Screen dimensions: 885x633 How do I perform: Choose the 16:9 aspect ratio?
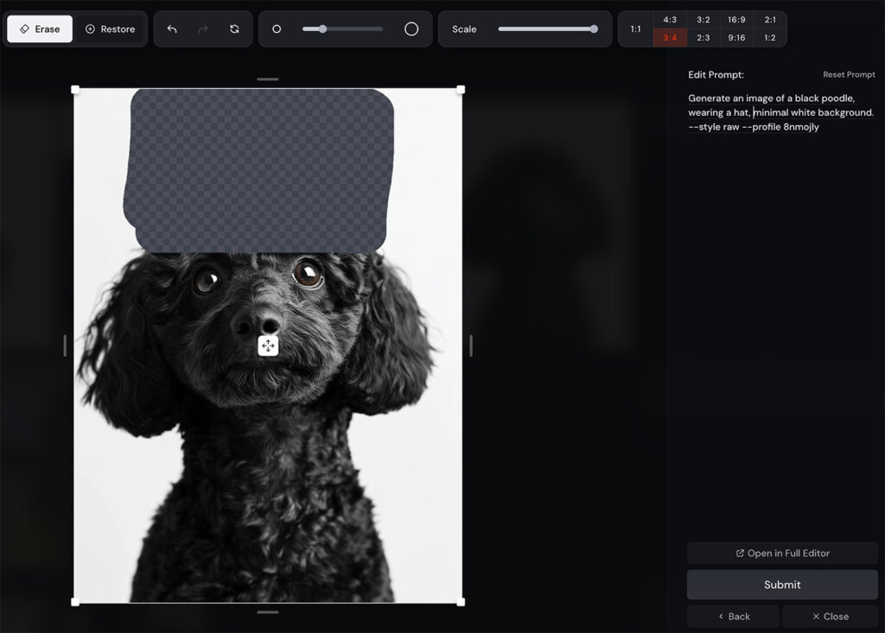pyautogui.click(x=736, y=20)
